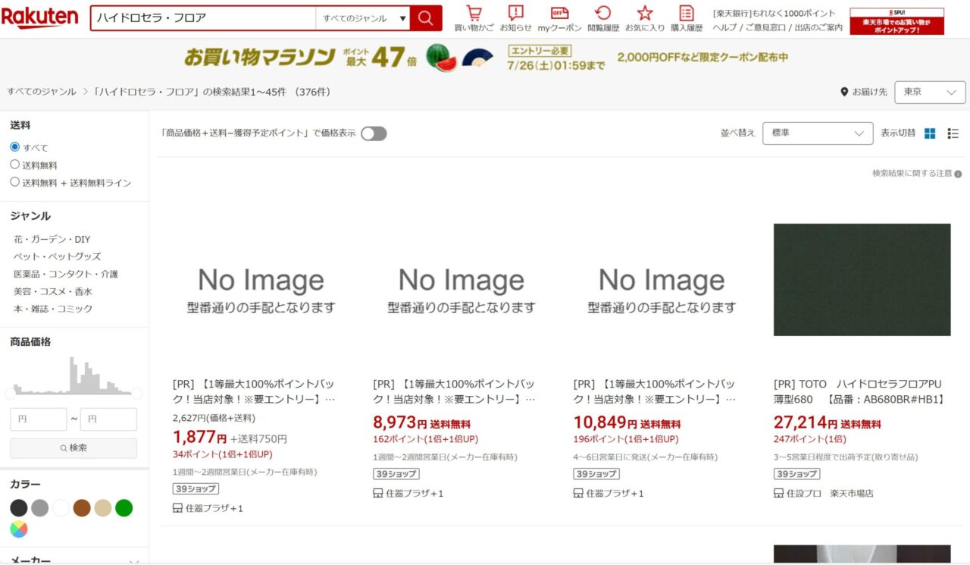Screen dimensions: 970x565
Task: Select the gray color swatch
Action: (40, 508)
